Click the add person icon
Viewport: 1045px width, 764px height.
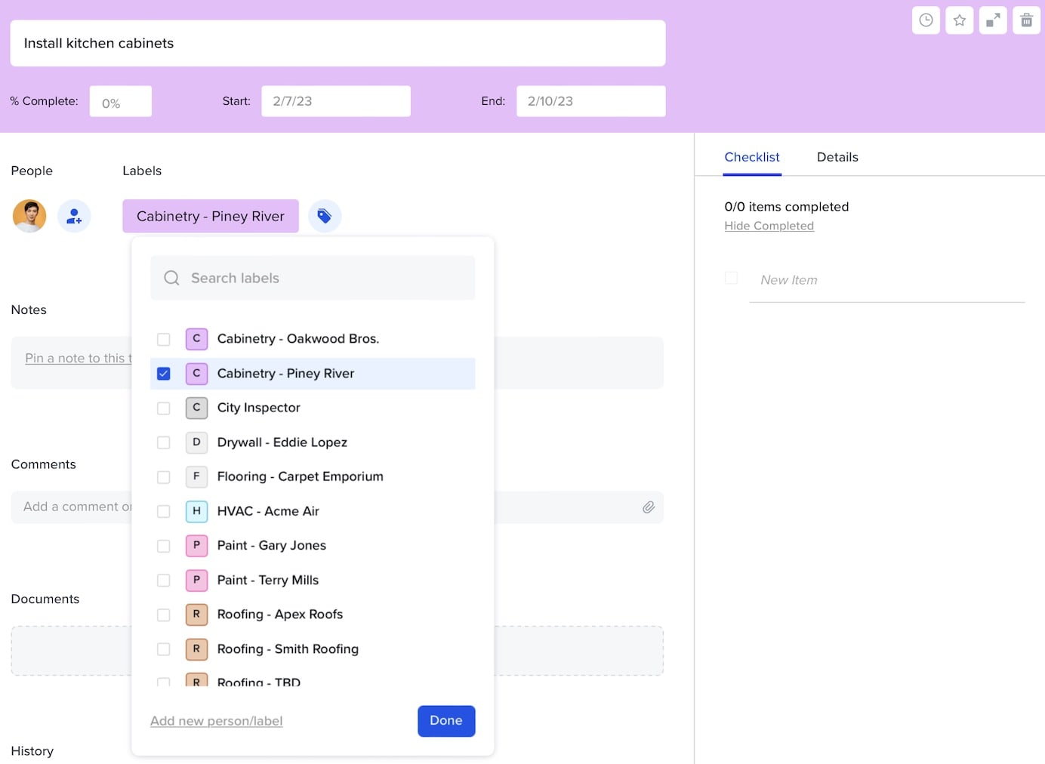(74, 217)
